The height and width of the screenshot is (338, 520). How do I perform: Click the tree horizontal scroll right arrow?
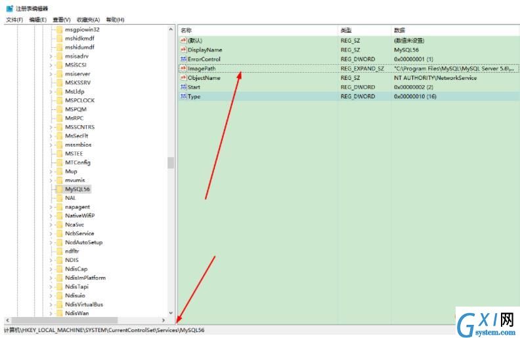click(163, 320)
